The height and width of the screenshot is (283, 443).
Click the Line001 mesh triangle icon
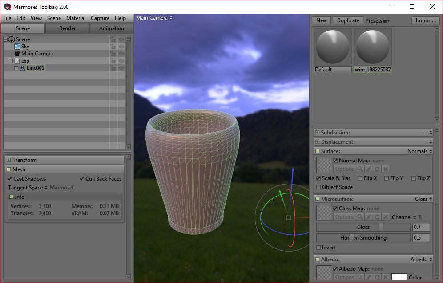pyautogui.click(x=23, y=68)
